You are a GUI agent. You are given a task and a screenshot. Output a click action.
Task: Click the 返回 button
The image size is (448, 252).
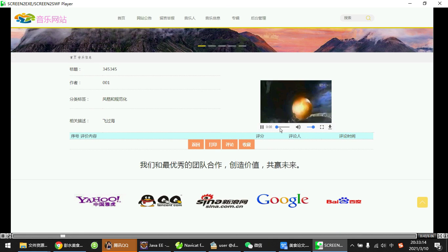click(x=196, y=144)
